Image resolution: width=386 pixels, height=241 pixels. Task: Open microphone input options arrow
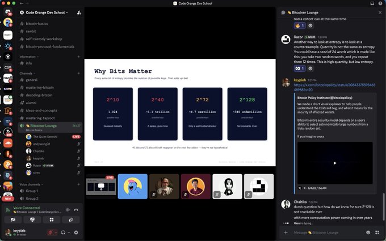pos(56,233)
